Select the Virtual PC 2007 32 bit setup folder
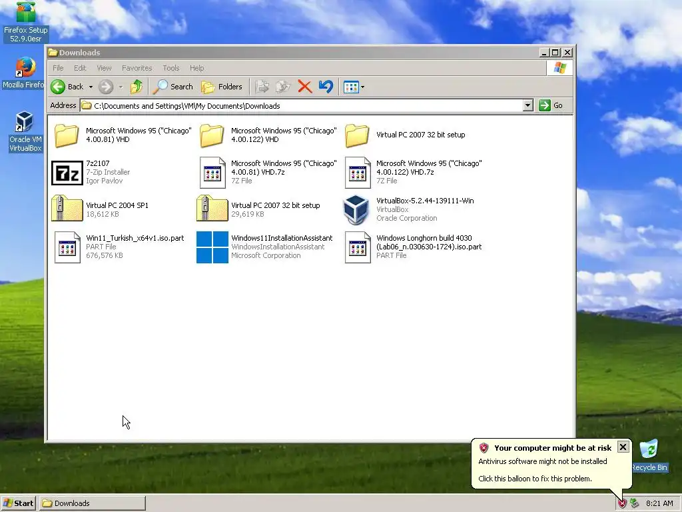 pyautogui.click(x=357, y=135)
